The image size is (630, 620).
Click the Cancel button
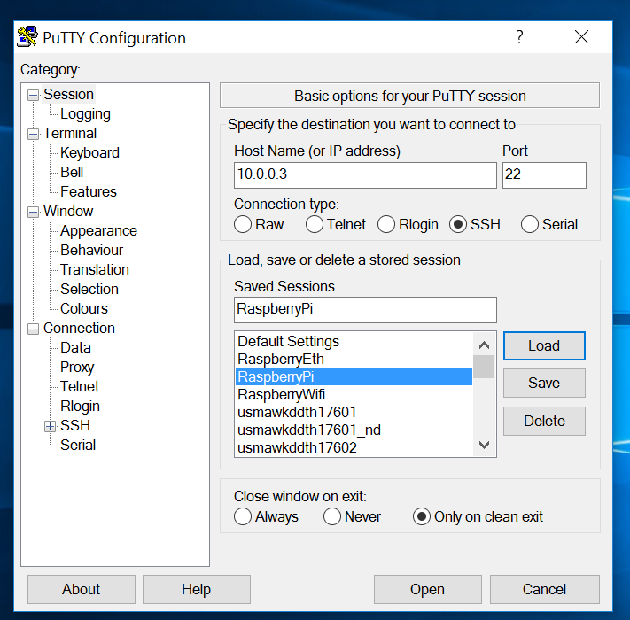544,589
